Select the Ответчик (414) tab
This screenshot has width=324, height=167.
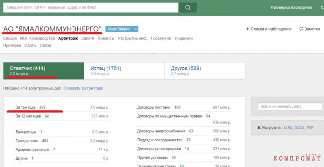44,71
